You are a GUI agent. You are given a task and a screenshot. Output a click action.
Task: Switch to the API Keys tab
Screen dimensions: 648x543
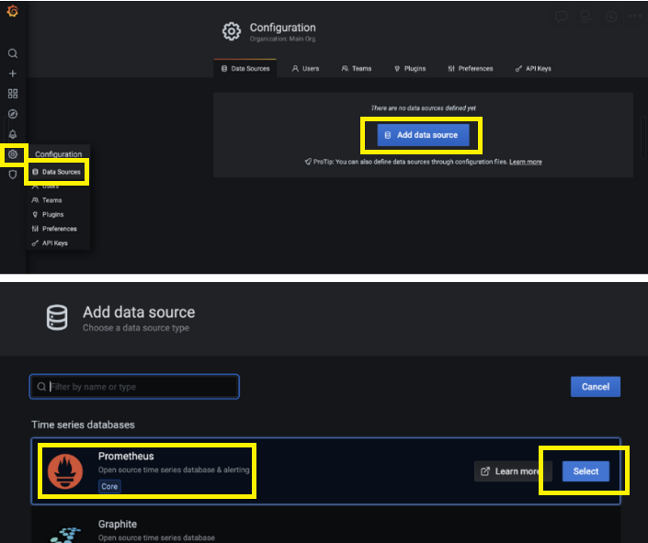coord(533,69)
